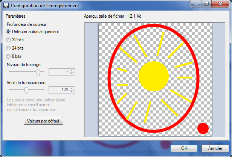This screenshot has width=232, height=157.
Task: Click the 'Aperçu, taille de fichier : 12,1 Ko' label
Action: 113,16
